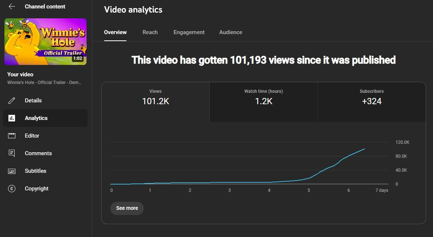Click the back arrow to Channel content
This screenshot has height=237, width=433.
click(x=12, y=7)
